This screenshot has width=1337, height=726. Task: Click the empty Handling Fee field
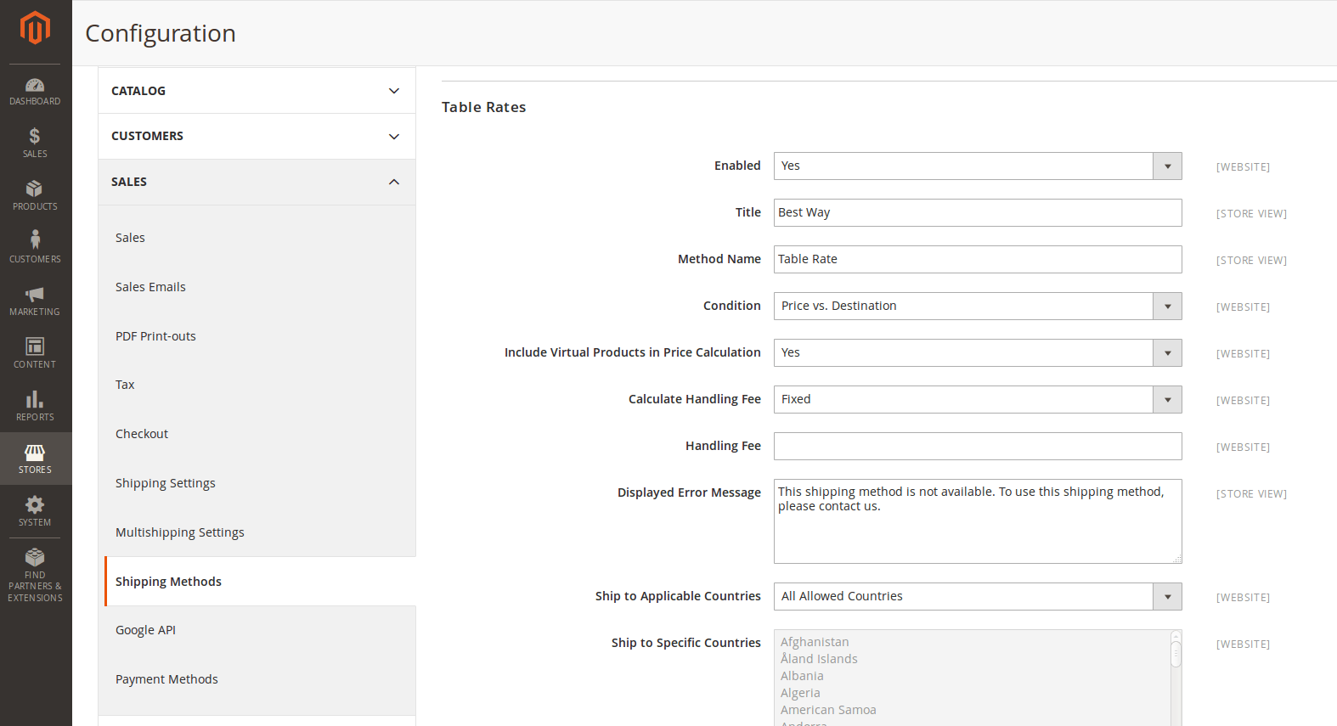coord(978,446)
